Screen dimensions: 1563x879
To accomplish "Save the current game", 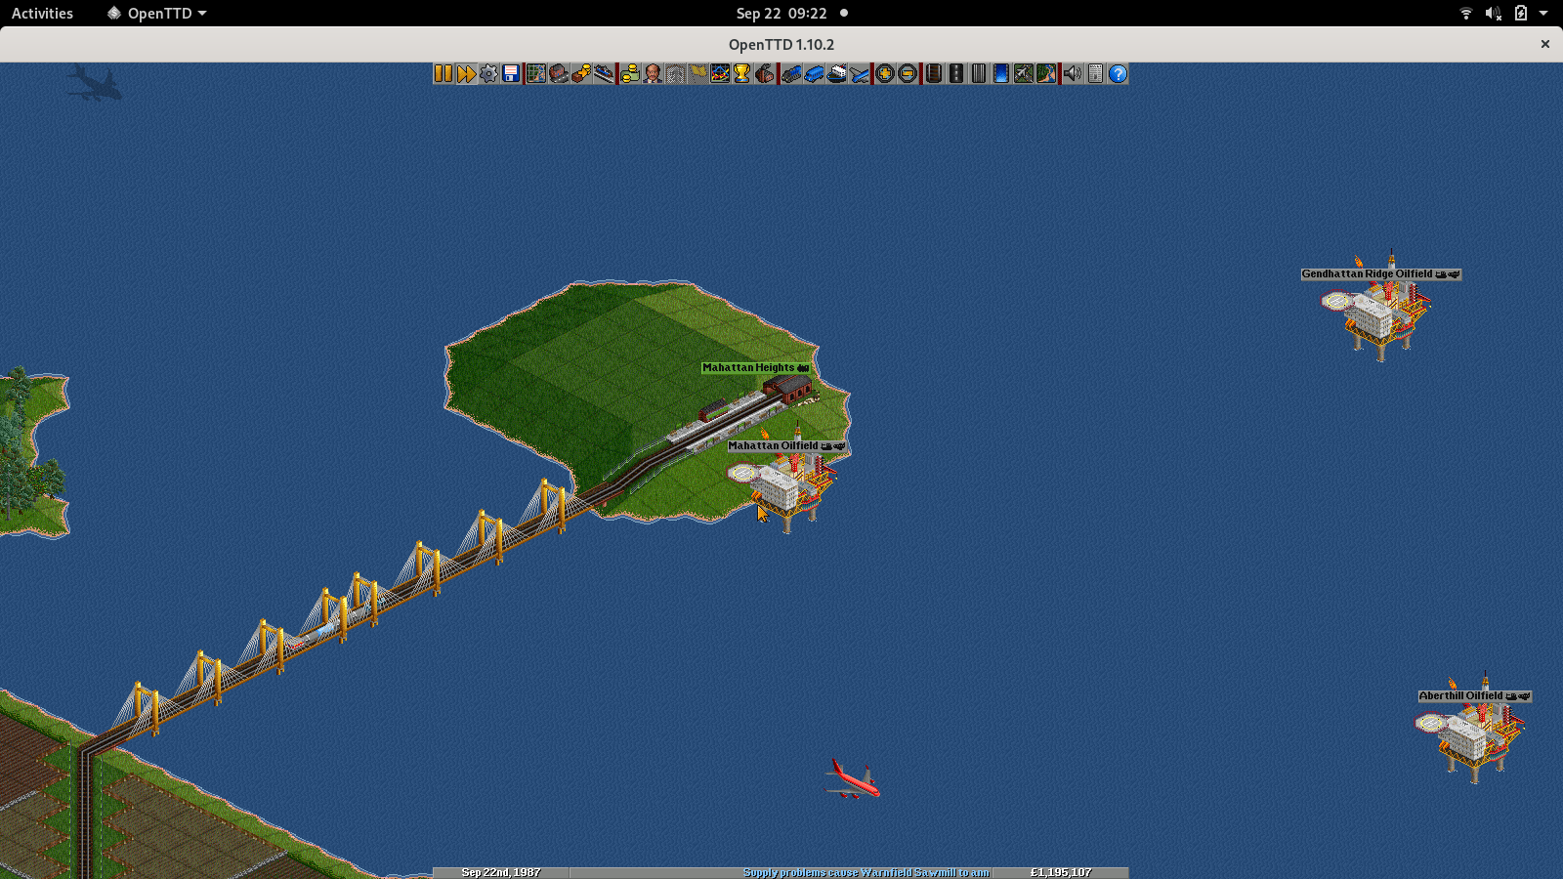I will (511, 74).
